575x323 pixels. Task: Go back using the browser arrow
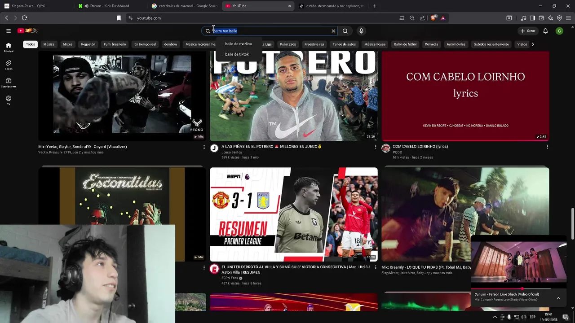[6, 18]
